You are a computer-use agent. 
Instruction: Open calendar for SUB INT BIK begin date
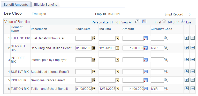click(94, 72)
